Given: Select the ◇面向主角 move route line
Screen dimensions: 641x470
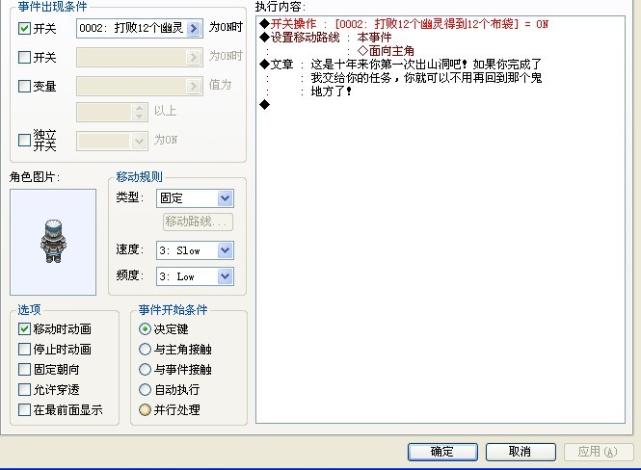Looking at the screenshot, I should (386, 51).
